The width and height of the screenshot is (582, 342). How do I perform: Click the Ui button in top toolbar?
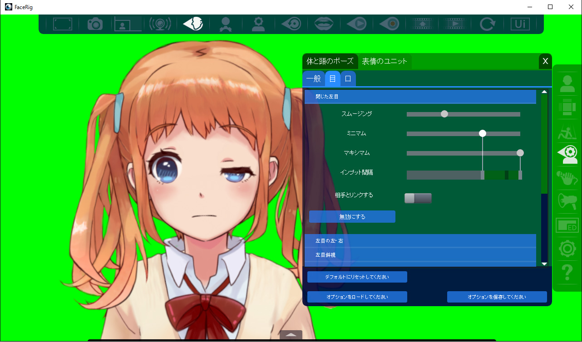520,24
